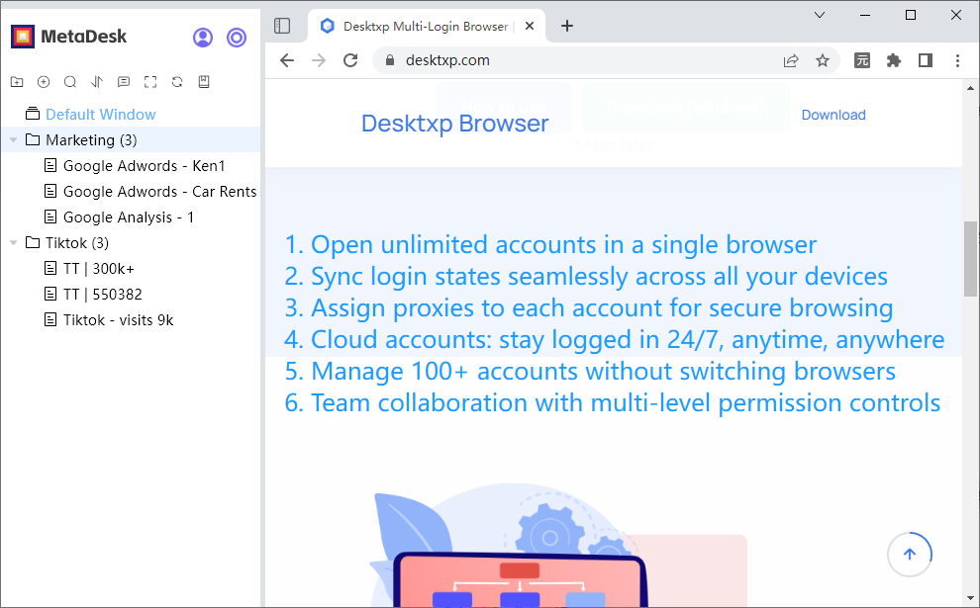The height and width of the screenshot is (608, 980).
Task: Click the circled plus add icon
Action: tap(44, 82)
